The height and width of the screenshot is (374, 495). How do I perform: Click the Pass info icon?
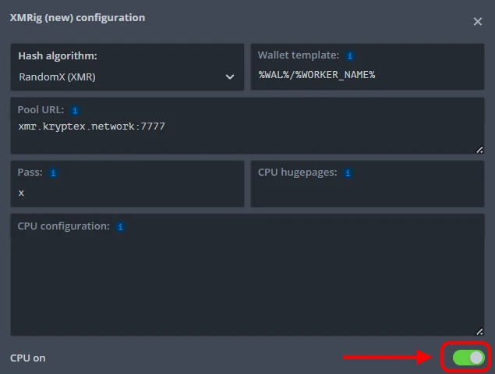(53, 173)
